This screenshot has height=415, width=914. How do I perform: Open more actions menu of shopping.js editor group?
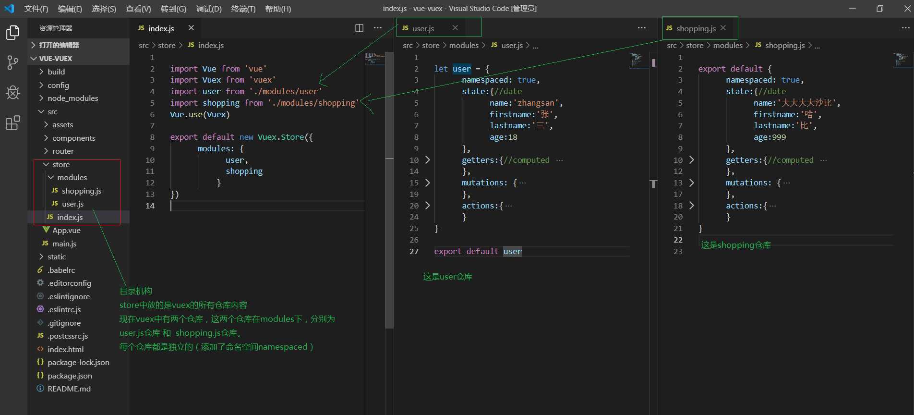[x=905, y=28]
